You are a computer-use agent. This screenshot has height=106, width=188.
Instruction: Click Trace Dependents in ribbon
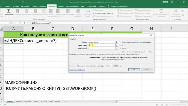coord(125,13)
